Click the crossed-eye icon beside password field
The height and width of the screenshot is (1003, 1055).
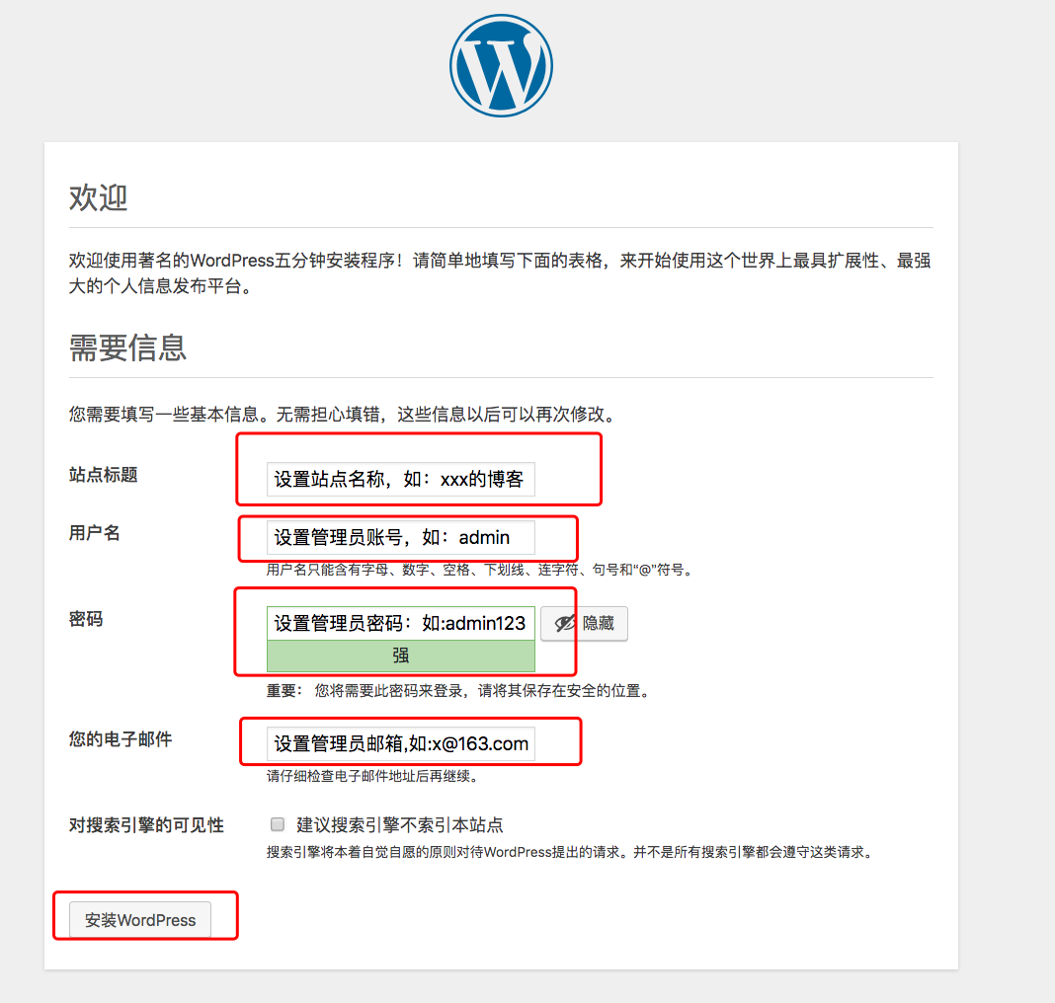564,624
